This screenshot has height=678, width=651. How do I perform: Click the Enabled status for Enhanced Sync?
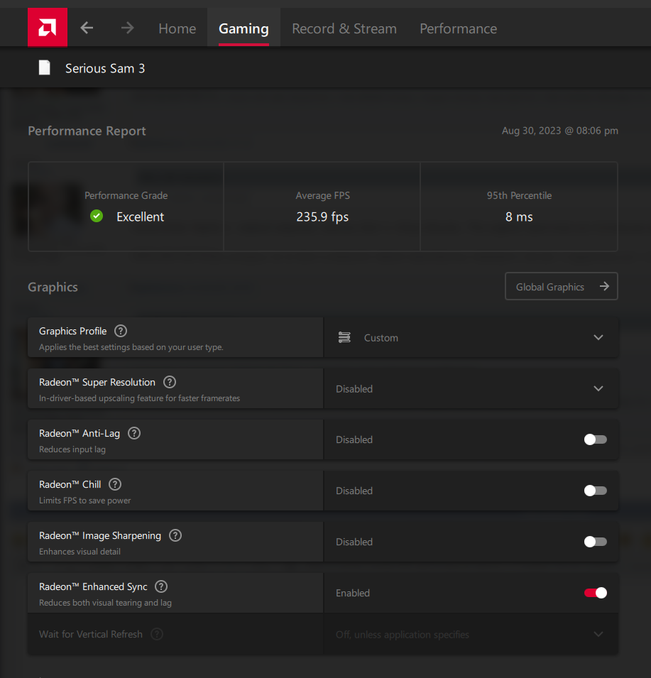tap(353, 593)
